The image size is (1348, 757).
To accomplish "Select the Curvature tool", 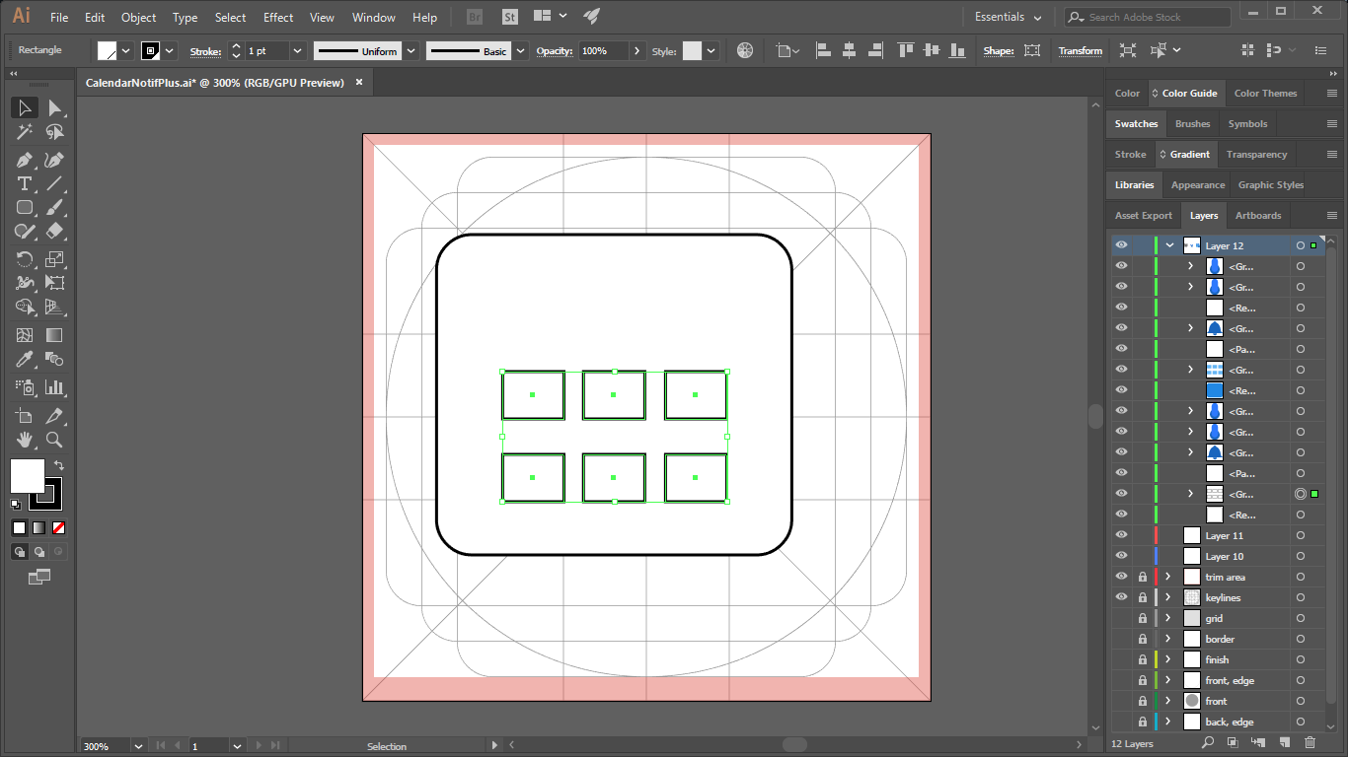I will click(x=55, y=160).
